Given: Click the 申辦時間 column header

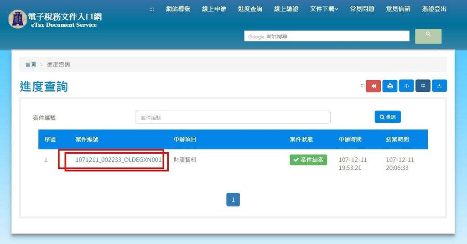Looking at the screenshot, I should pyautogui.click(x=350, y=140).
